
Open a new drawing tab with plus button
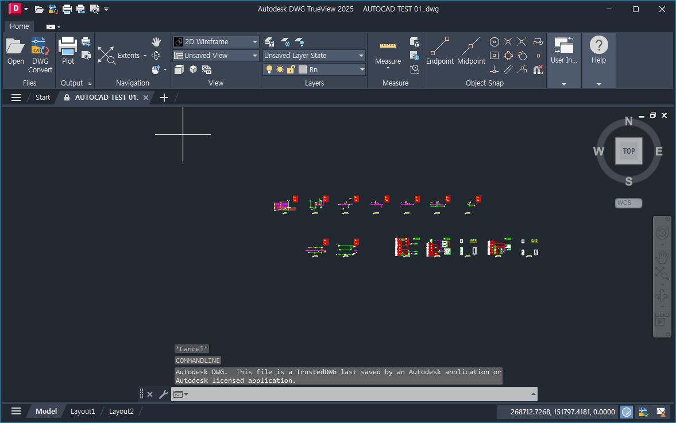164,98
